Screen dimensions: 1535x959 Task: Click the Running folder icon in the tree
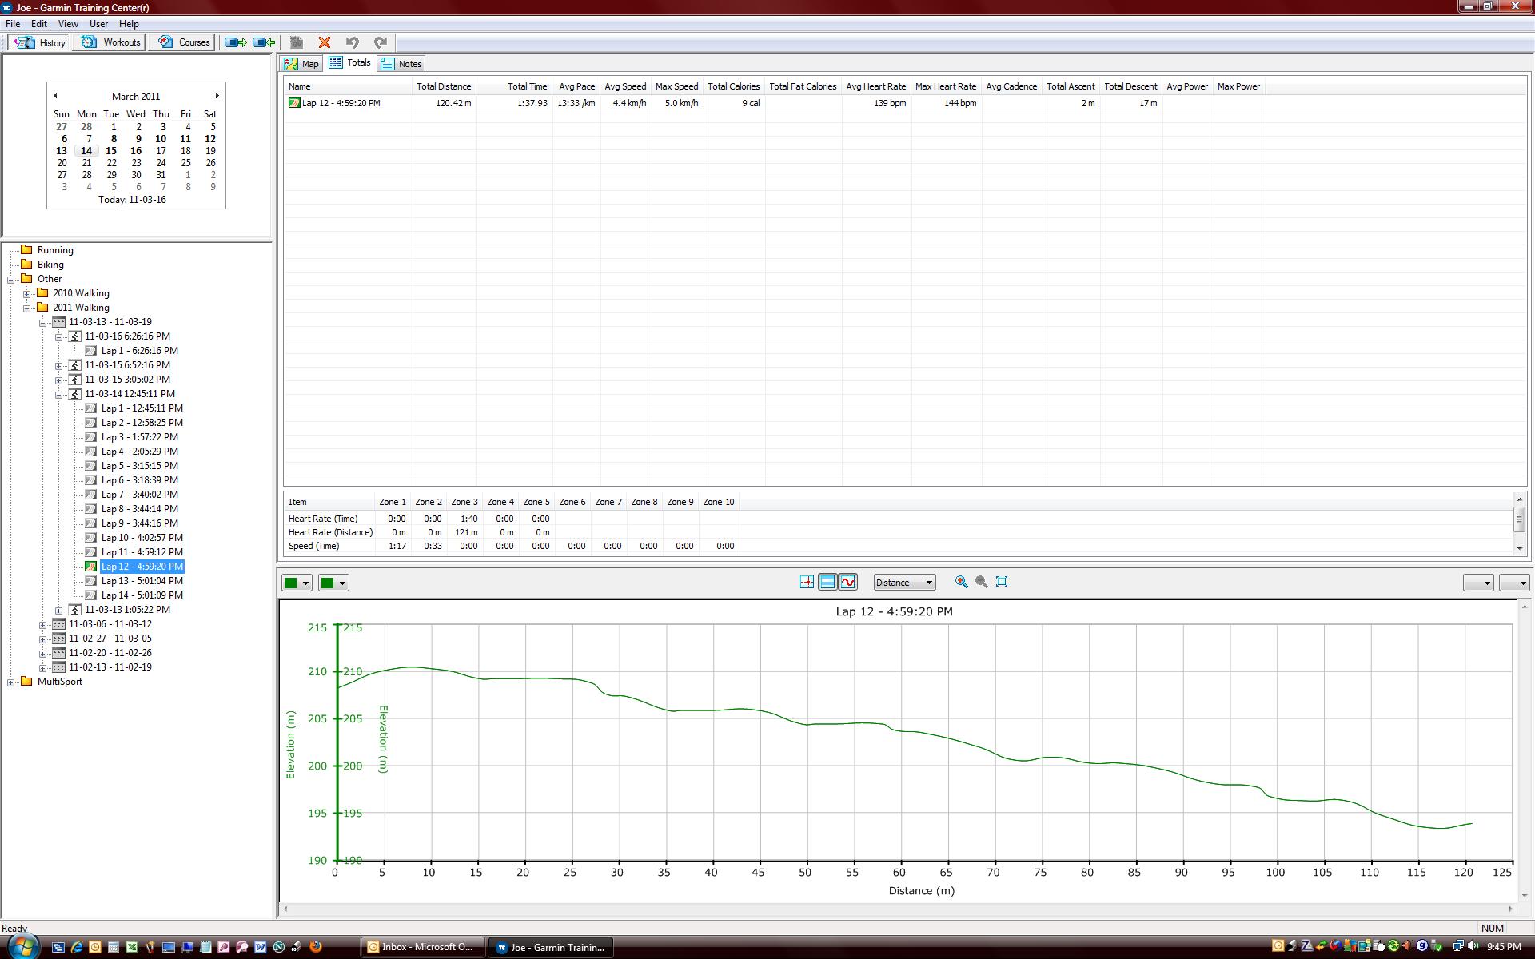point(26,249)
